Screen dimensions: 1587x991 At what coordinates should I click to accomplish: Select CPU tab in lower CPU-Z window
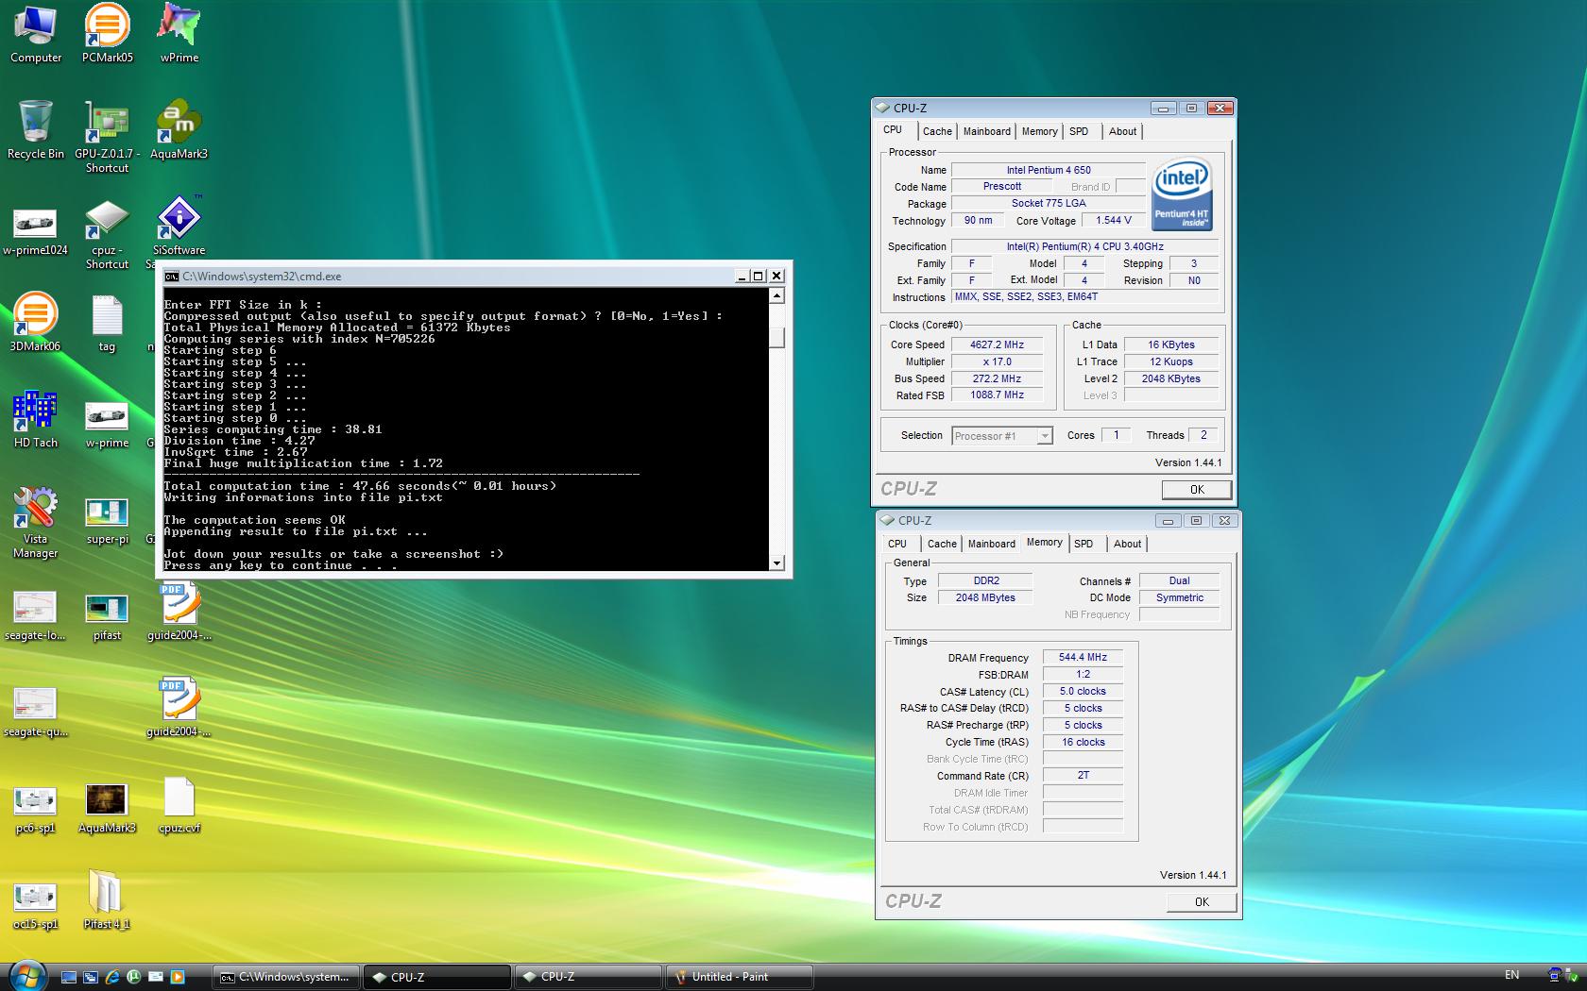[x=897, y=544]
